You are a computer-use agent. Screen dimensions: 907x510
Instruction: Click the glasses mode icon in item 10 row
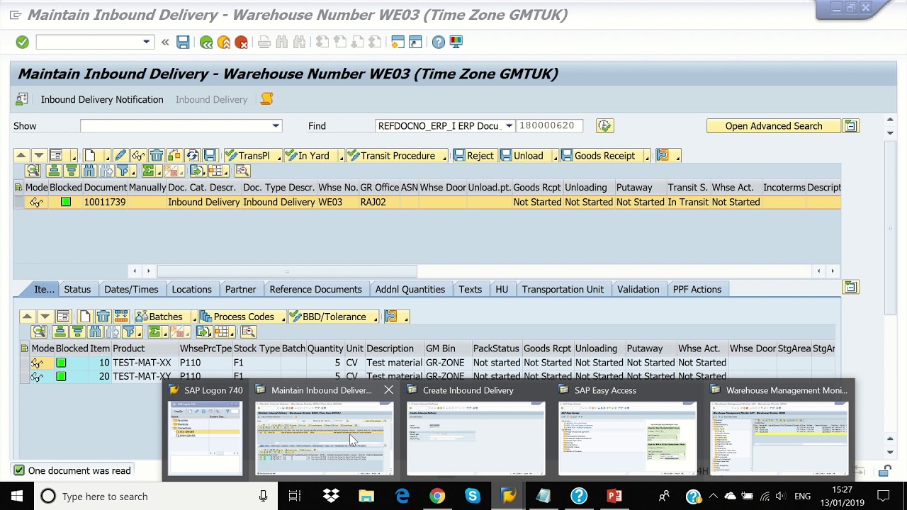click(37, 363)
